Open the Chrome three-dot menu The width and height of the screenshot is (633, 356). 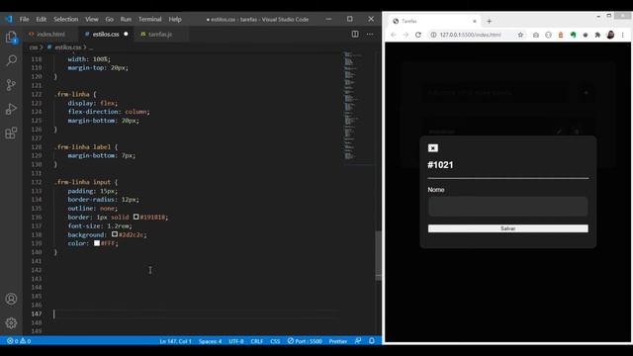pos(623,35)
